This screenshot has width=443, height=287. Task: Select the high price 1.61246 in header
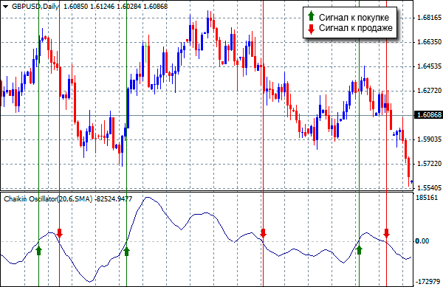tap(103, 6)
